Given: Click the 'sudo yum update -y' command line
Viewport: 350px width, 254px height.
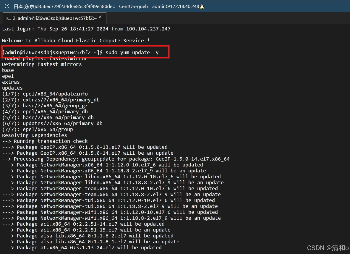Looking at the screenshot, I should click(80, 52).
